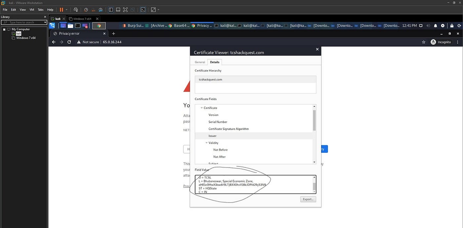
Task: Mute audio via the speaker tray icon
Action: click(x=428, y=25)
